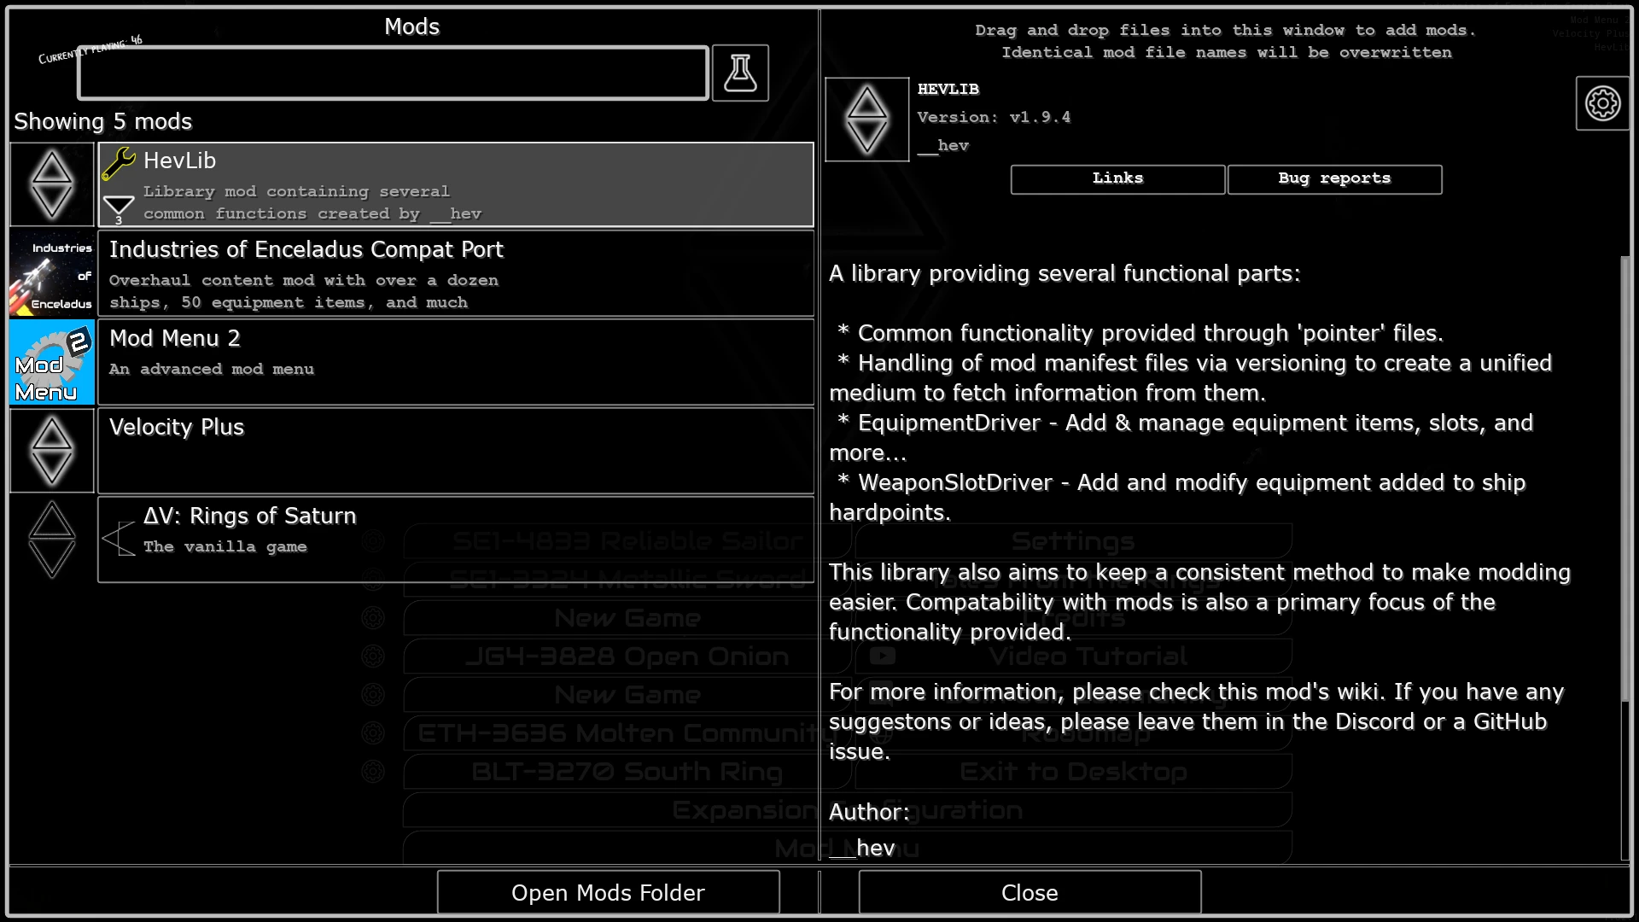Image resolution: width=1639 pixels, height=922 pixels.
Task: Click the Mod Menu 2 logo icon
Action: pyautogui.click(x=52, y=362)
